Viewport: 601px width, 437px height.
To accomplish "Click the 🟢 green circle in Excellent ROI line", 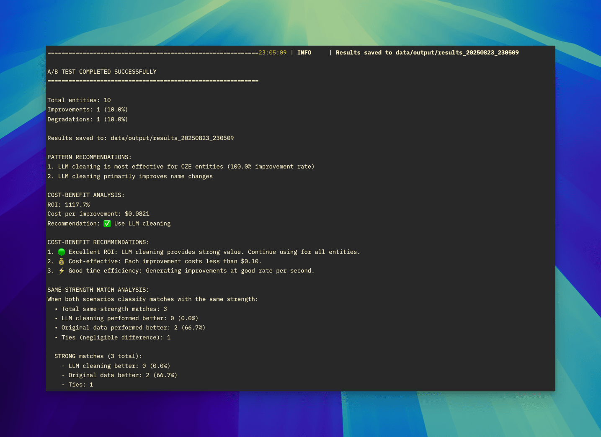I will [61, 252].
